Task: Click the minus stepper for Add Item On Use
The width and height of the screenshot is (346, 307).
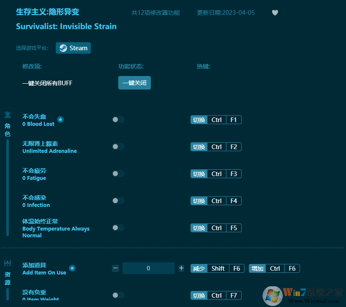Action: 115,268
